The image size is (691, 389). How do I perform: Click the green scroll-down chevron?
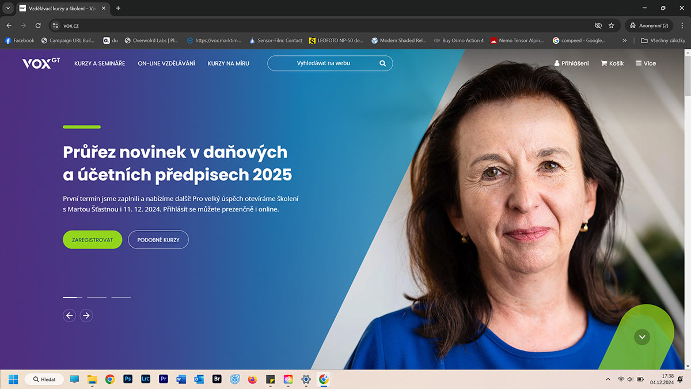pyautogui.click(x=641, y=337)
